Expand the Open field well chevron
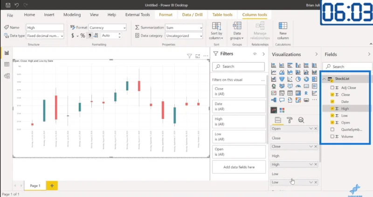The width and height of the screenshot is (373, 197). pyautogui.click(x=311, y=129)
